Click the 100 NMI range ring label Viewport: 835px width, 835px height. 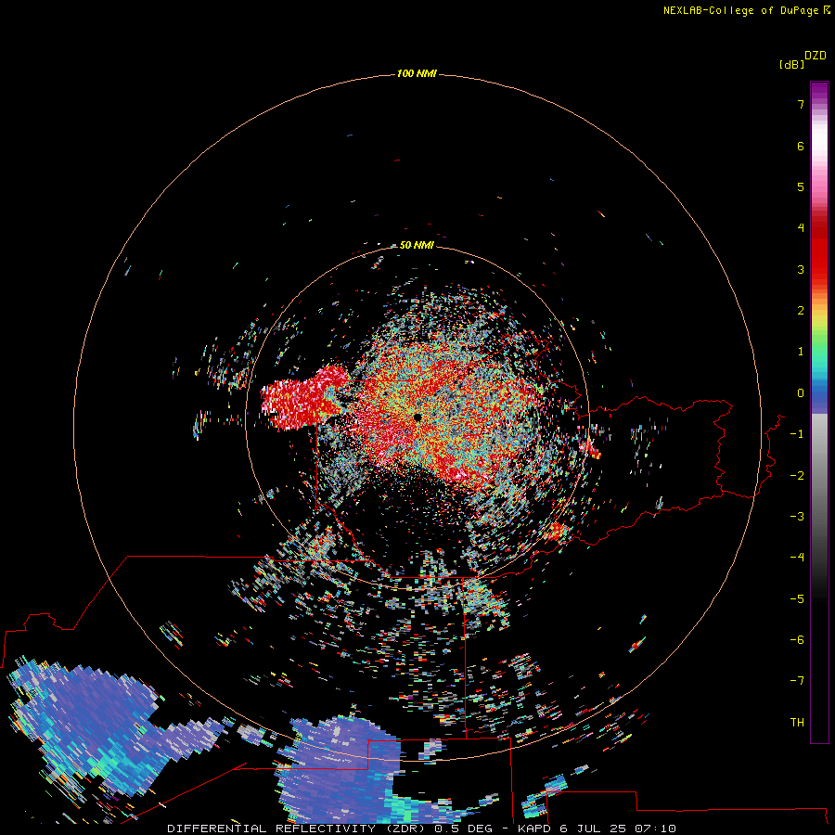coord(417,73)
